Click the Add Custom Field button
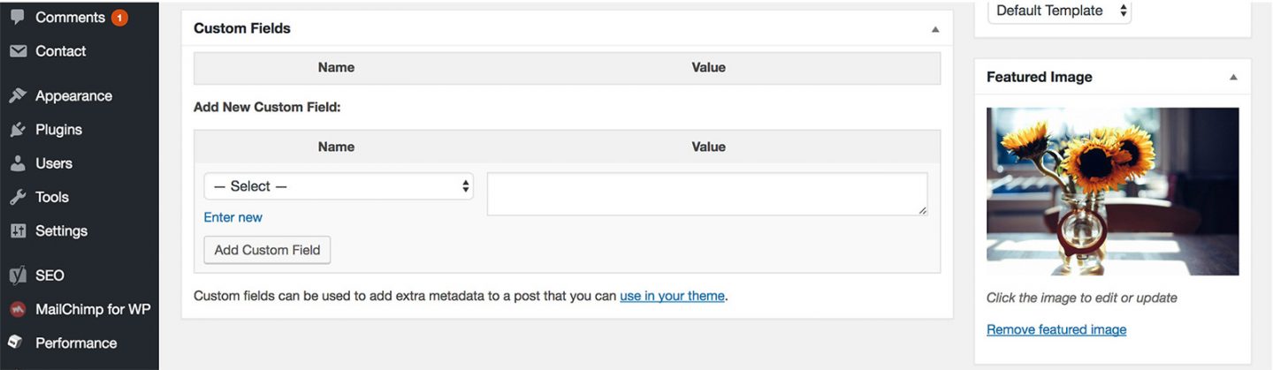This screenshot has height=370, width=1273. 267,250
